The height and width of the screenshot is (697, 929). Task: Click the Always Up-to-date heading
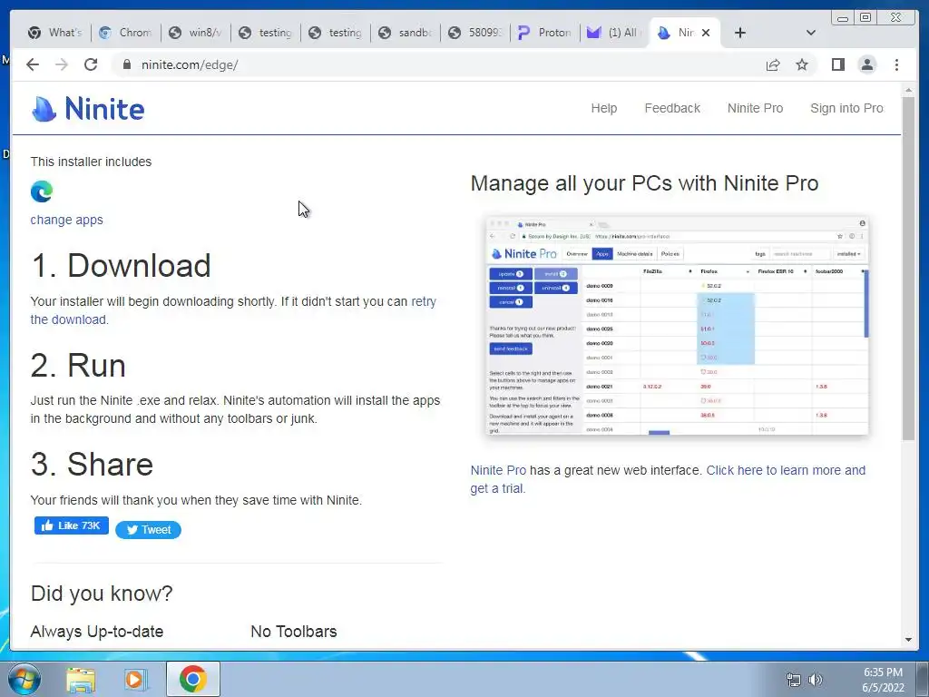96,632
